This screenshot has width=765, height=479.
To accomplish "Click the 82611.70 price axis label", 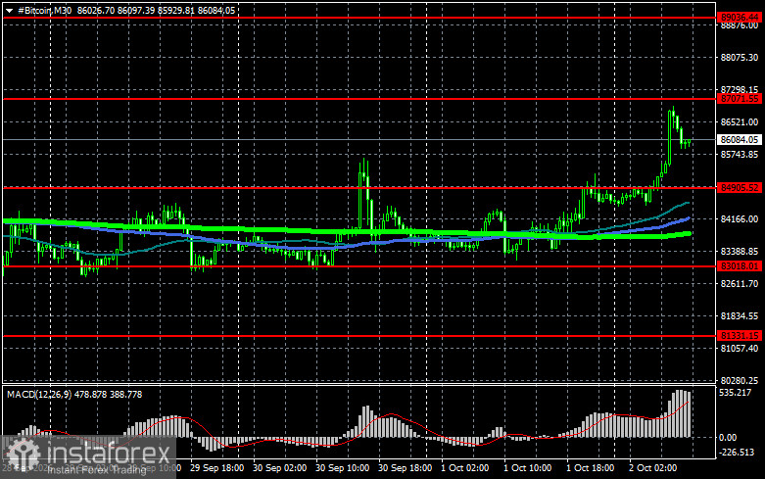I will [x=740, y=283].
